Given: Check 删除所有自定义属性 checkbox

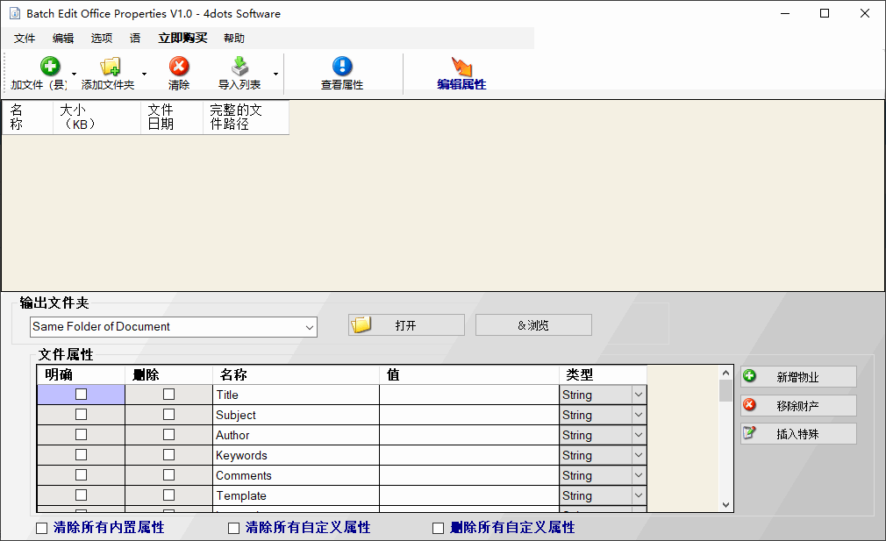Looking at the screenshot, I should point(438,528).
